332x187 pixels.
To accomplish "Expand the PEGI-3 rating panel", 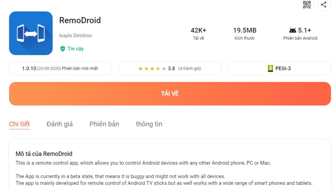I will pos(280,68).
